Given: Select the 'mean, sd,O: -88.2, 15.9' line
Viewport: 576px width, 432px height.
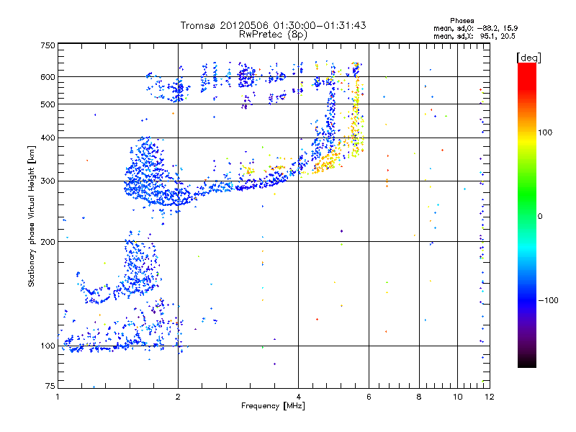Looking at the screenshot, I should tap(476, 28).
